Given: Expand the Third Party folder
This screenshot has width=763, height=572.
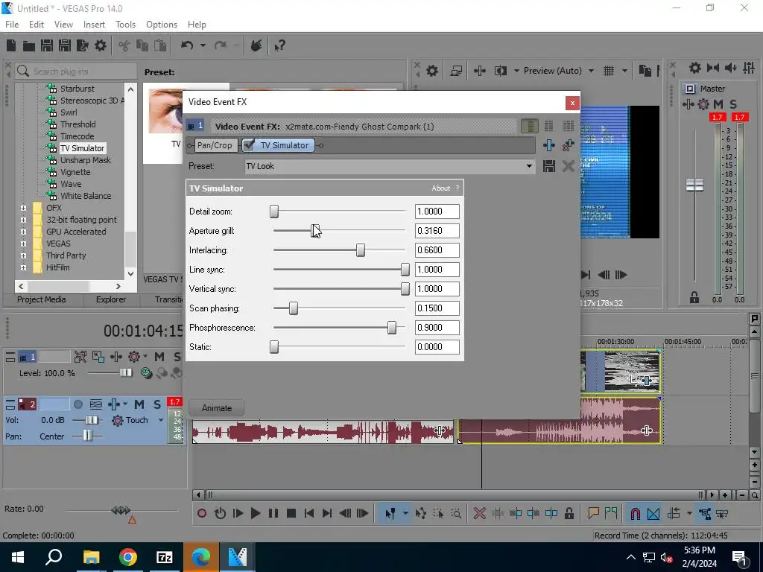Looking at the screenshot, I should click(23, 255).
